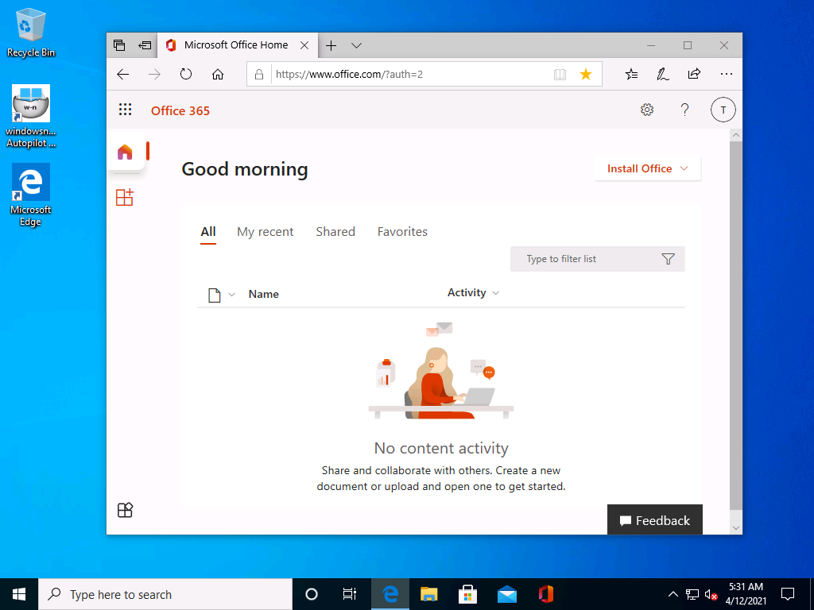Viewport: 814px width, 610px height.
Task: Go to the Edge home page button
Action: pos(218,74)
